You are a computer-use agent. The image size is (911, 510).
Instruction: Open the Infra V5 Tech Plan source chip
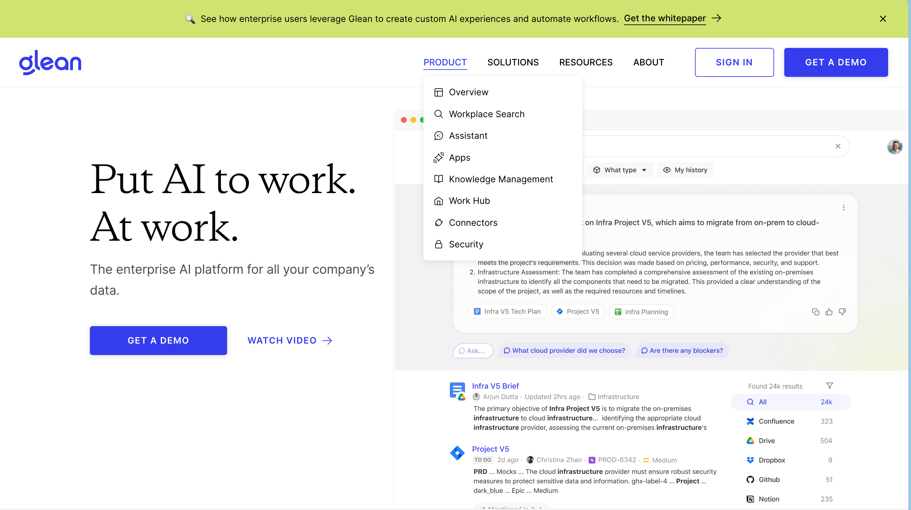point(507,312)
